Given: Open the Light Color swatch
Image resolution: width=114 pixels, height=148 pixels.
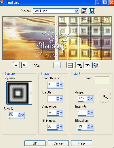Looking at the screenshot, I should point(102,80).
